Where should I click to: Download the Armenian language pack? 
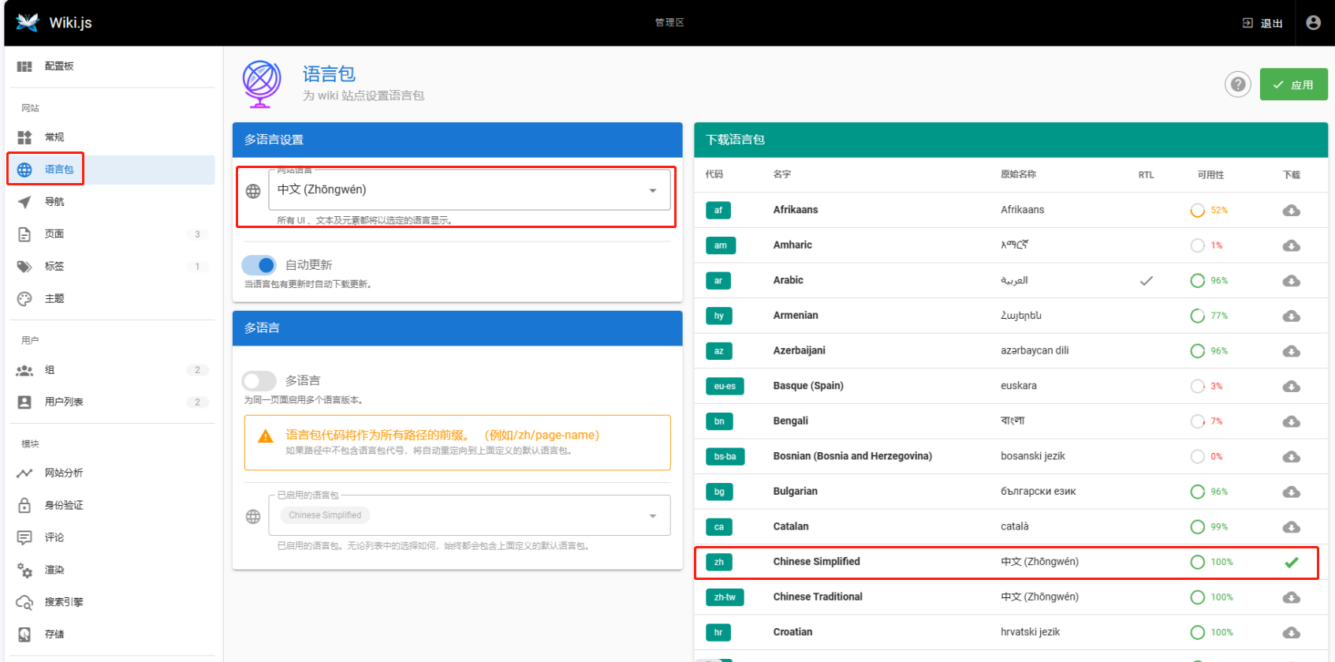[x=1291, y=316]
